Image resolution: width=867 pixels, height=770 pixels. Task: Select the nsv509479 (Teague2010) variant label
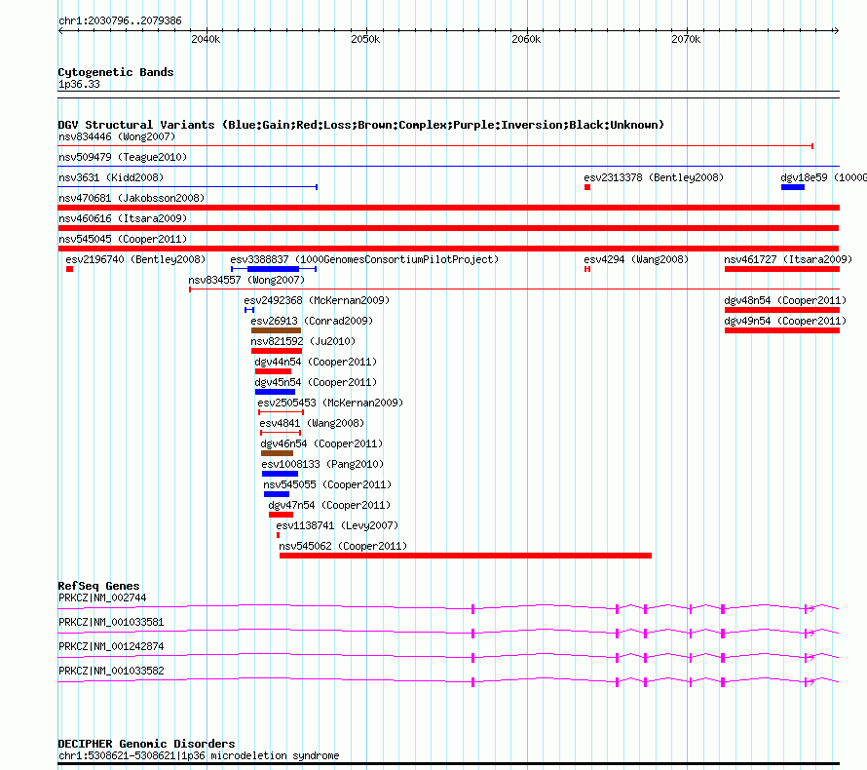click(x=123, y=157)
